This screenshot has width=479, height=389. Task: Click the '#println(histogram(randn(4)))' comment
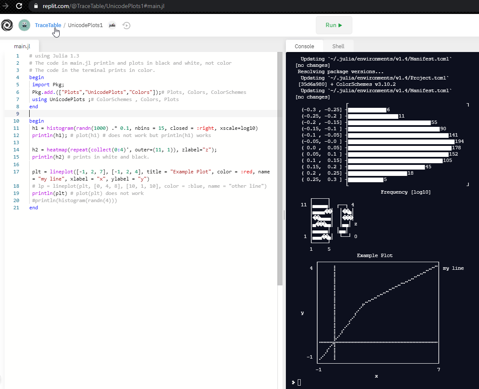pos(75,200)
